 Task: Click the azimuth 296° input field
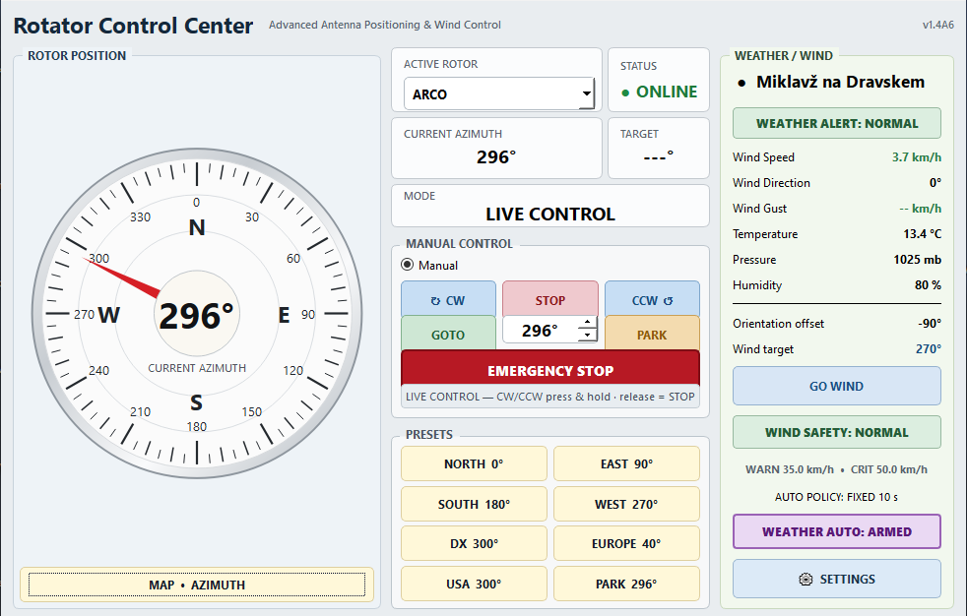point(541,331)
